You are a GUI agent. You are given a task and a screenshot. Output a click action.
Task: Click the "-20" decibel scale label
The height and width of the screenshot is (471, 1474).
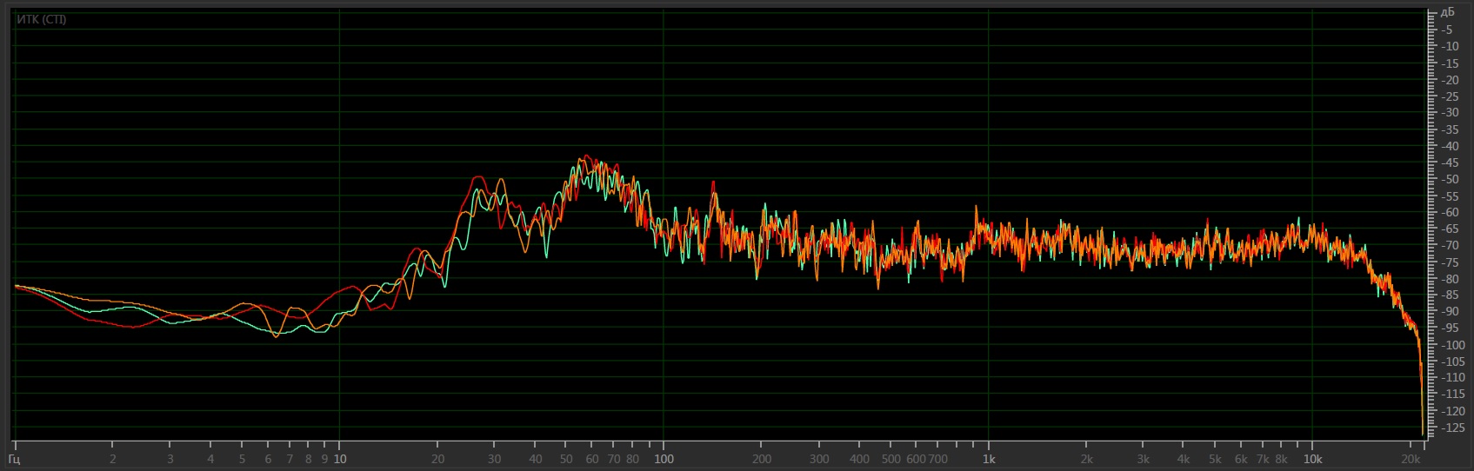pos(1449,79)
